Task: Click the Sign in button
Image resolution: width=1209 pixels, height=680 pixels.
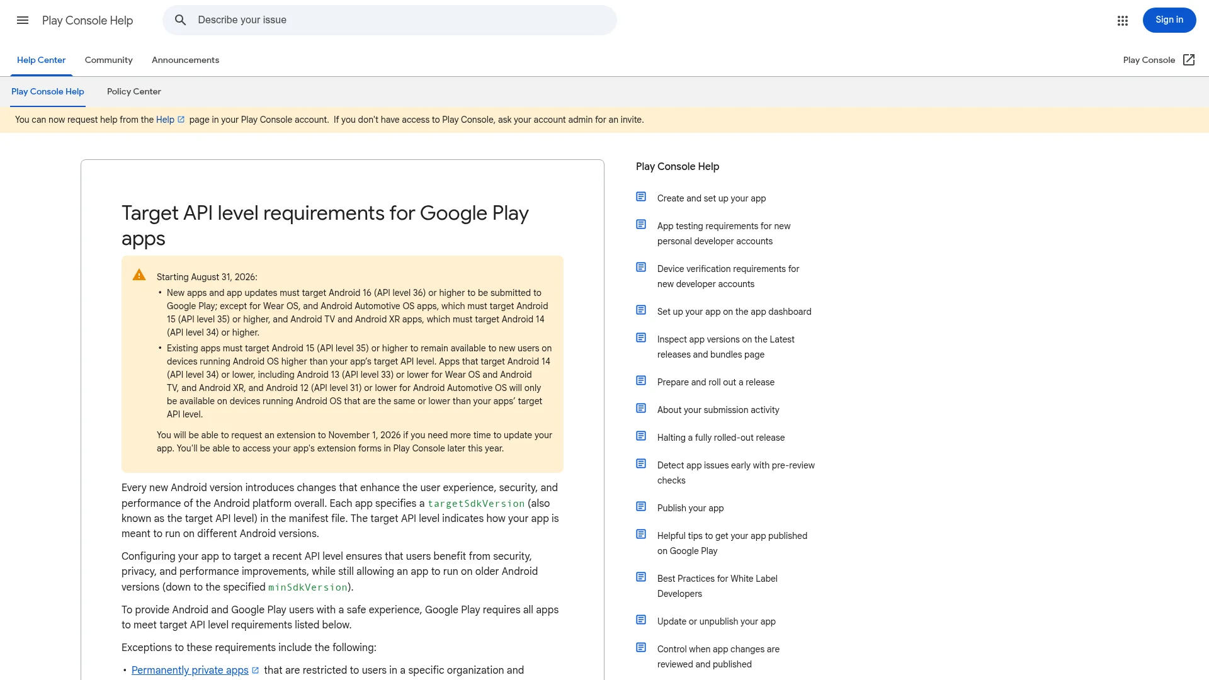Action: tap(1169, 20)
